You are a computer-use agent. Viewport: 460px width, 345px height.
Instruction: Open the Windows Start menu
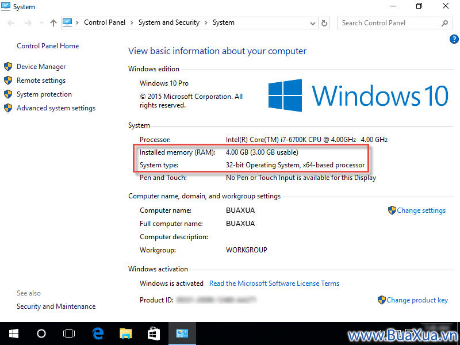click(x=14, y=333)
